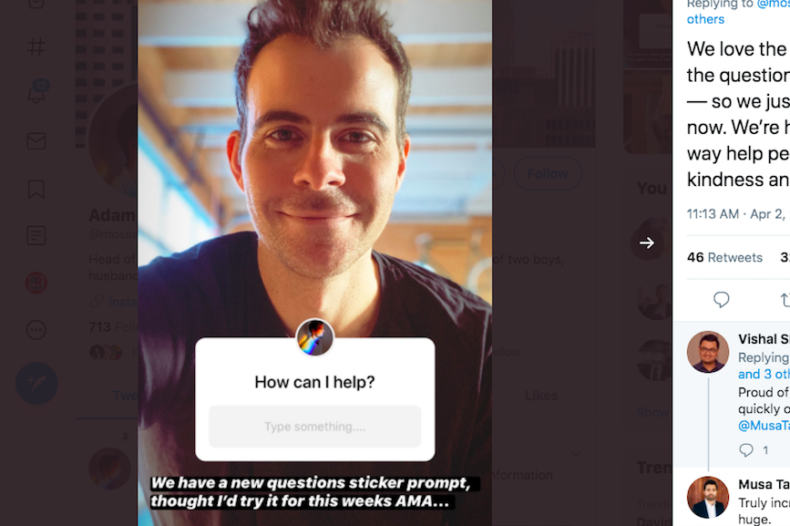Open the Bookmarks icon in sidebar
790x526 pixels.
click(36, 189)
